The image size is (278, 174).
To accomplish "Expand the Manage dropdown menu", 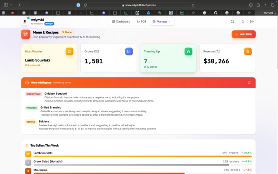I will coord(162,21).
